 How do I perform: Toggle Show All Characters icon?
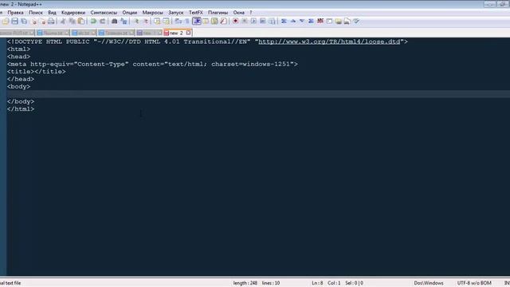coord(187,22)
